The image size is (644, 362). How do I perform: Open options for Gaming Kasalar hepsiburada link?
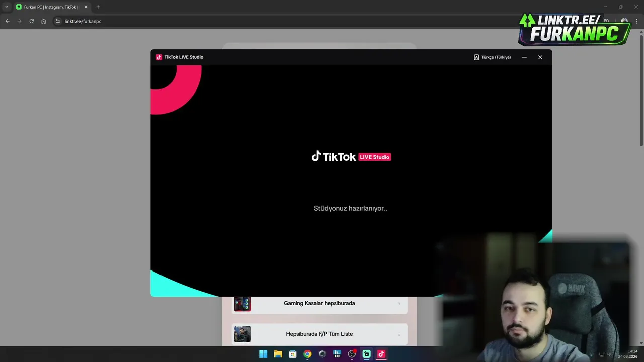(399, 304)
